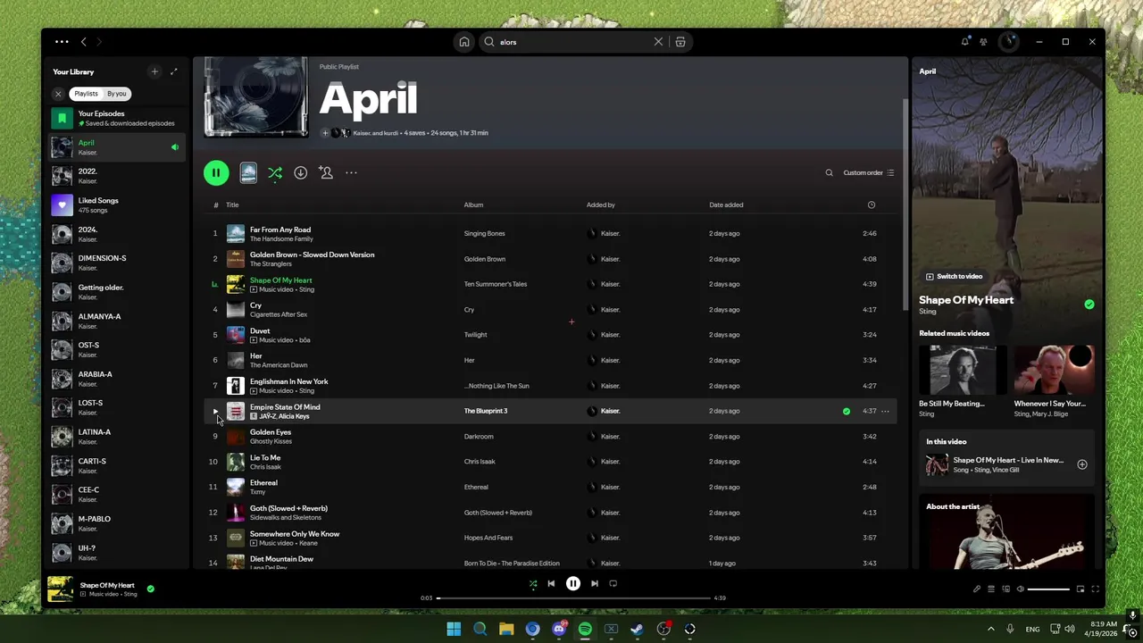
Task: Toggle saved checkmark on Empire State Of Mind
Action: click(x=847, y=412)
